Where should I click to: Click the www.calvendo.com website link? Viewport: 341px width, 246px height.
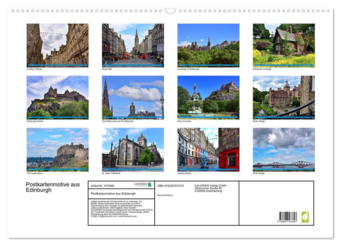point(128,216)
